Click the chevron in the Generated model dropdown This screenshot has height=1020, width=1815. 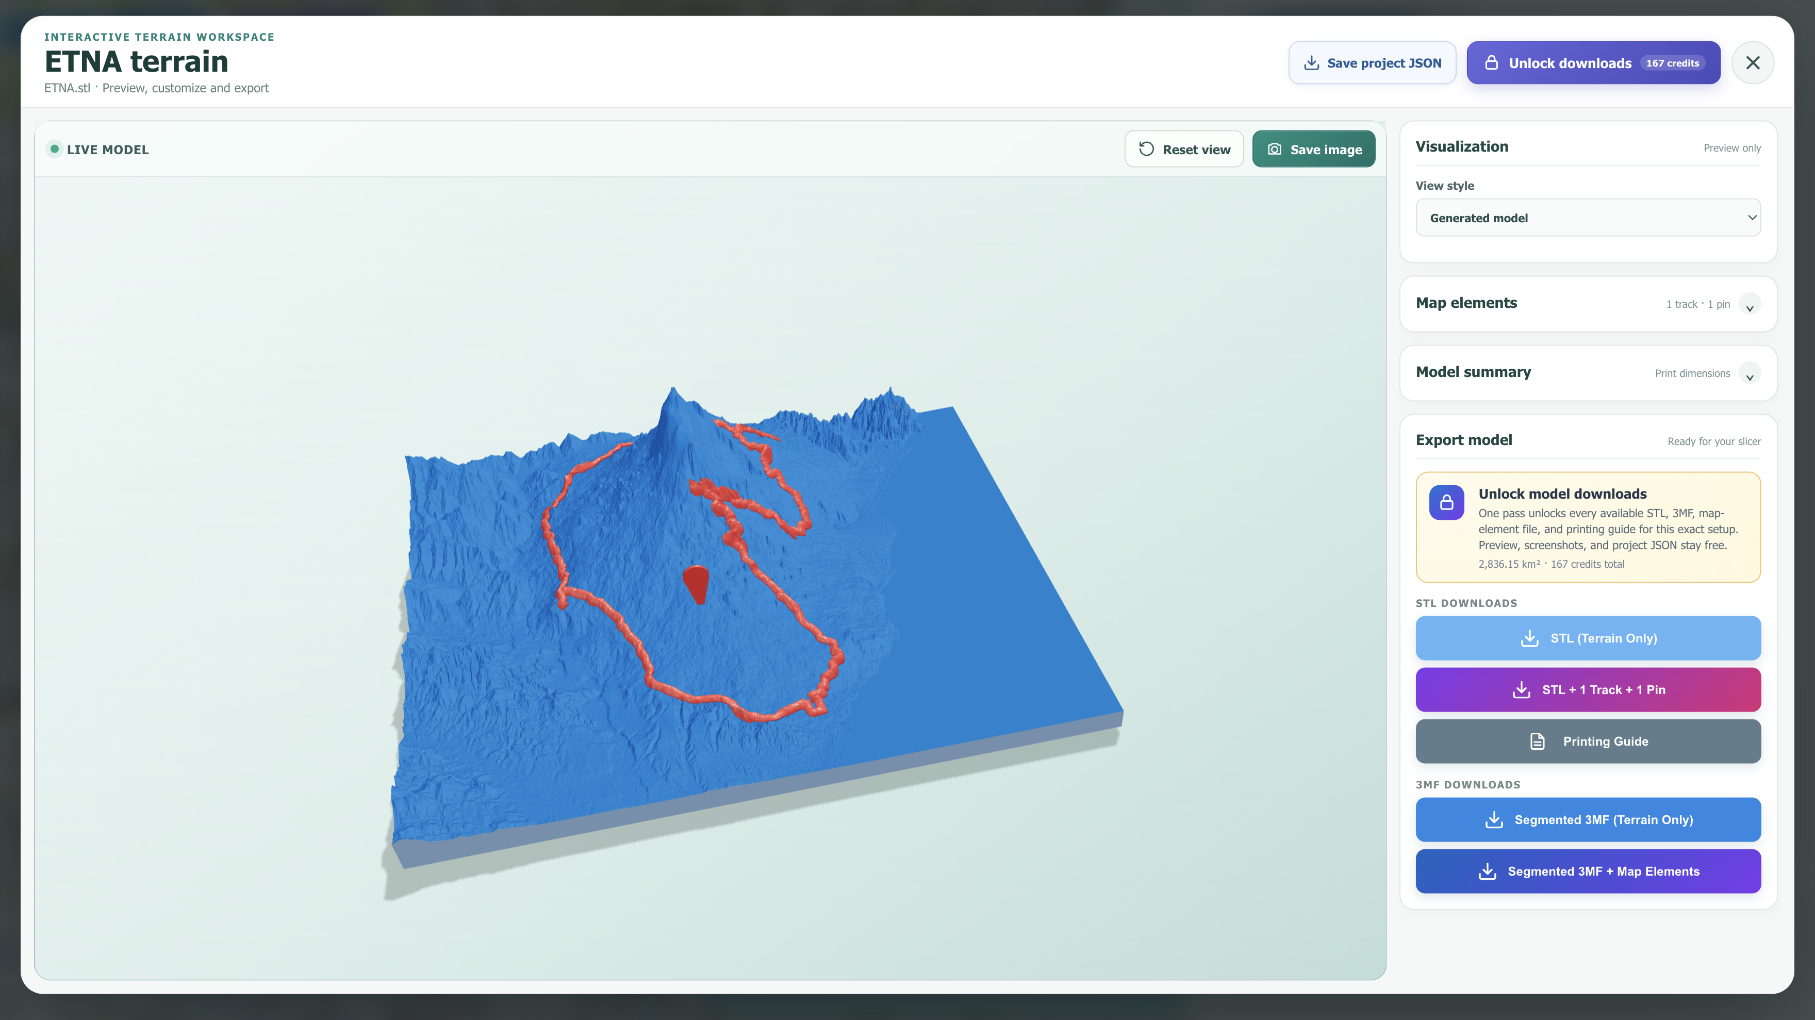point(1752,218)
